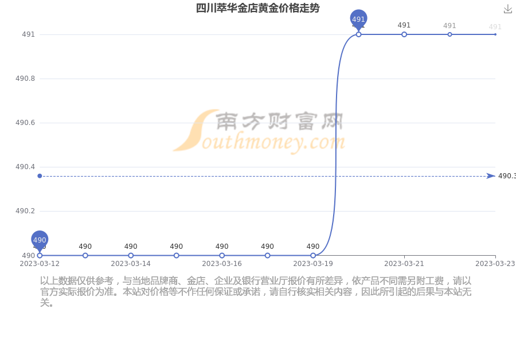This screenshot has width=516, height=344.
Task: Click the y-axis label 490.2
Action: coord(25,210)
